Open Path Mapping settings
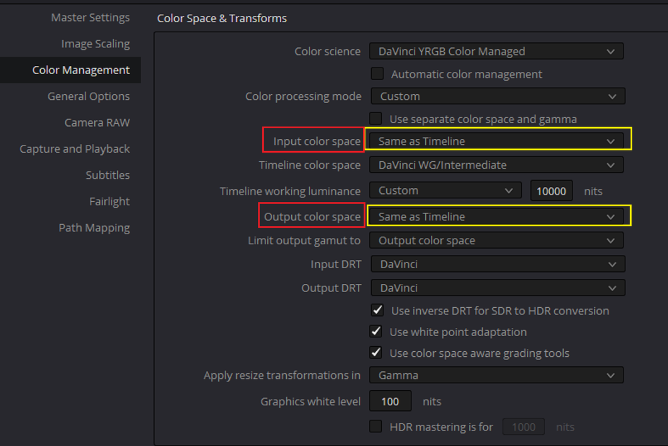The height and width of the screenshot is (446, 668). point(94,227)
